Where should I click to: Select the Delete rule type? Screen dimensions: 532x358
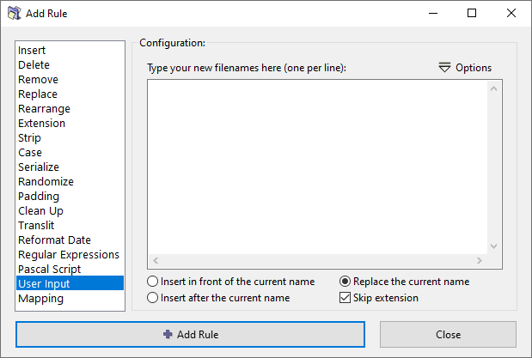70,64
